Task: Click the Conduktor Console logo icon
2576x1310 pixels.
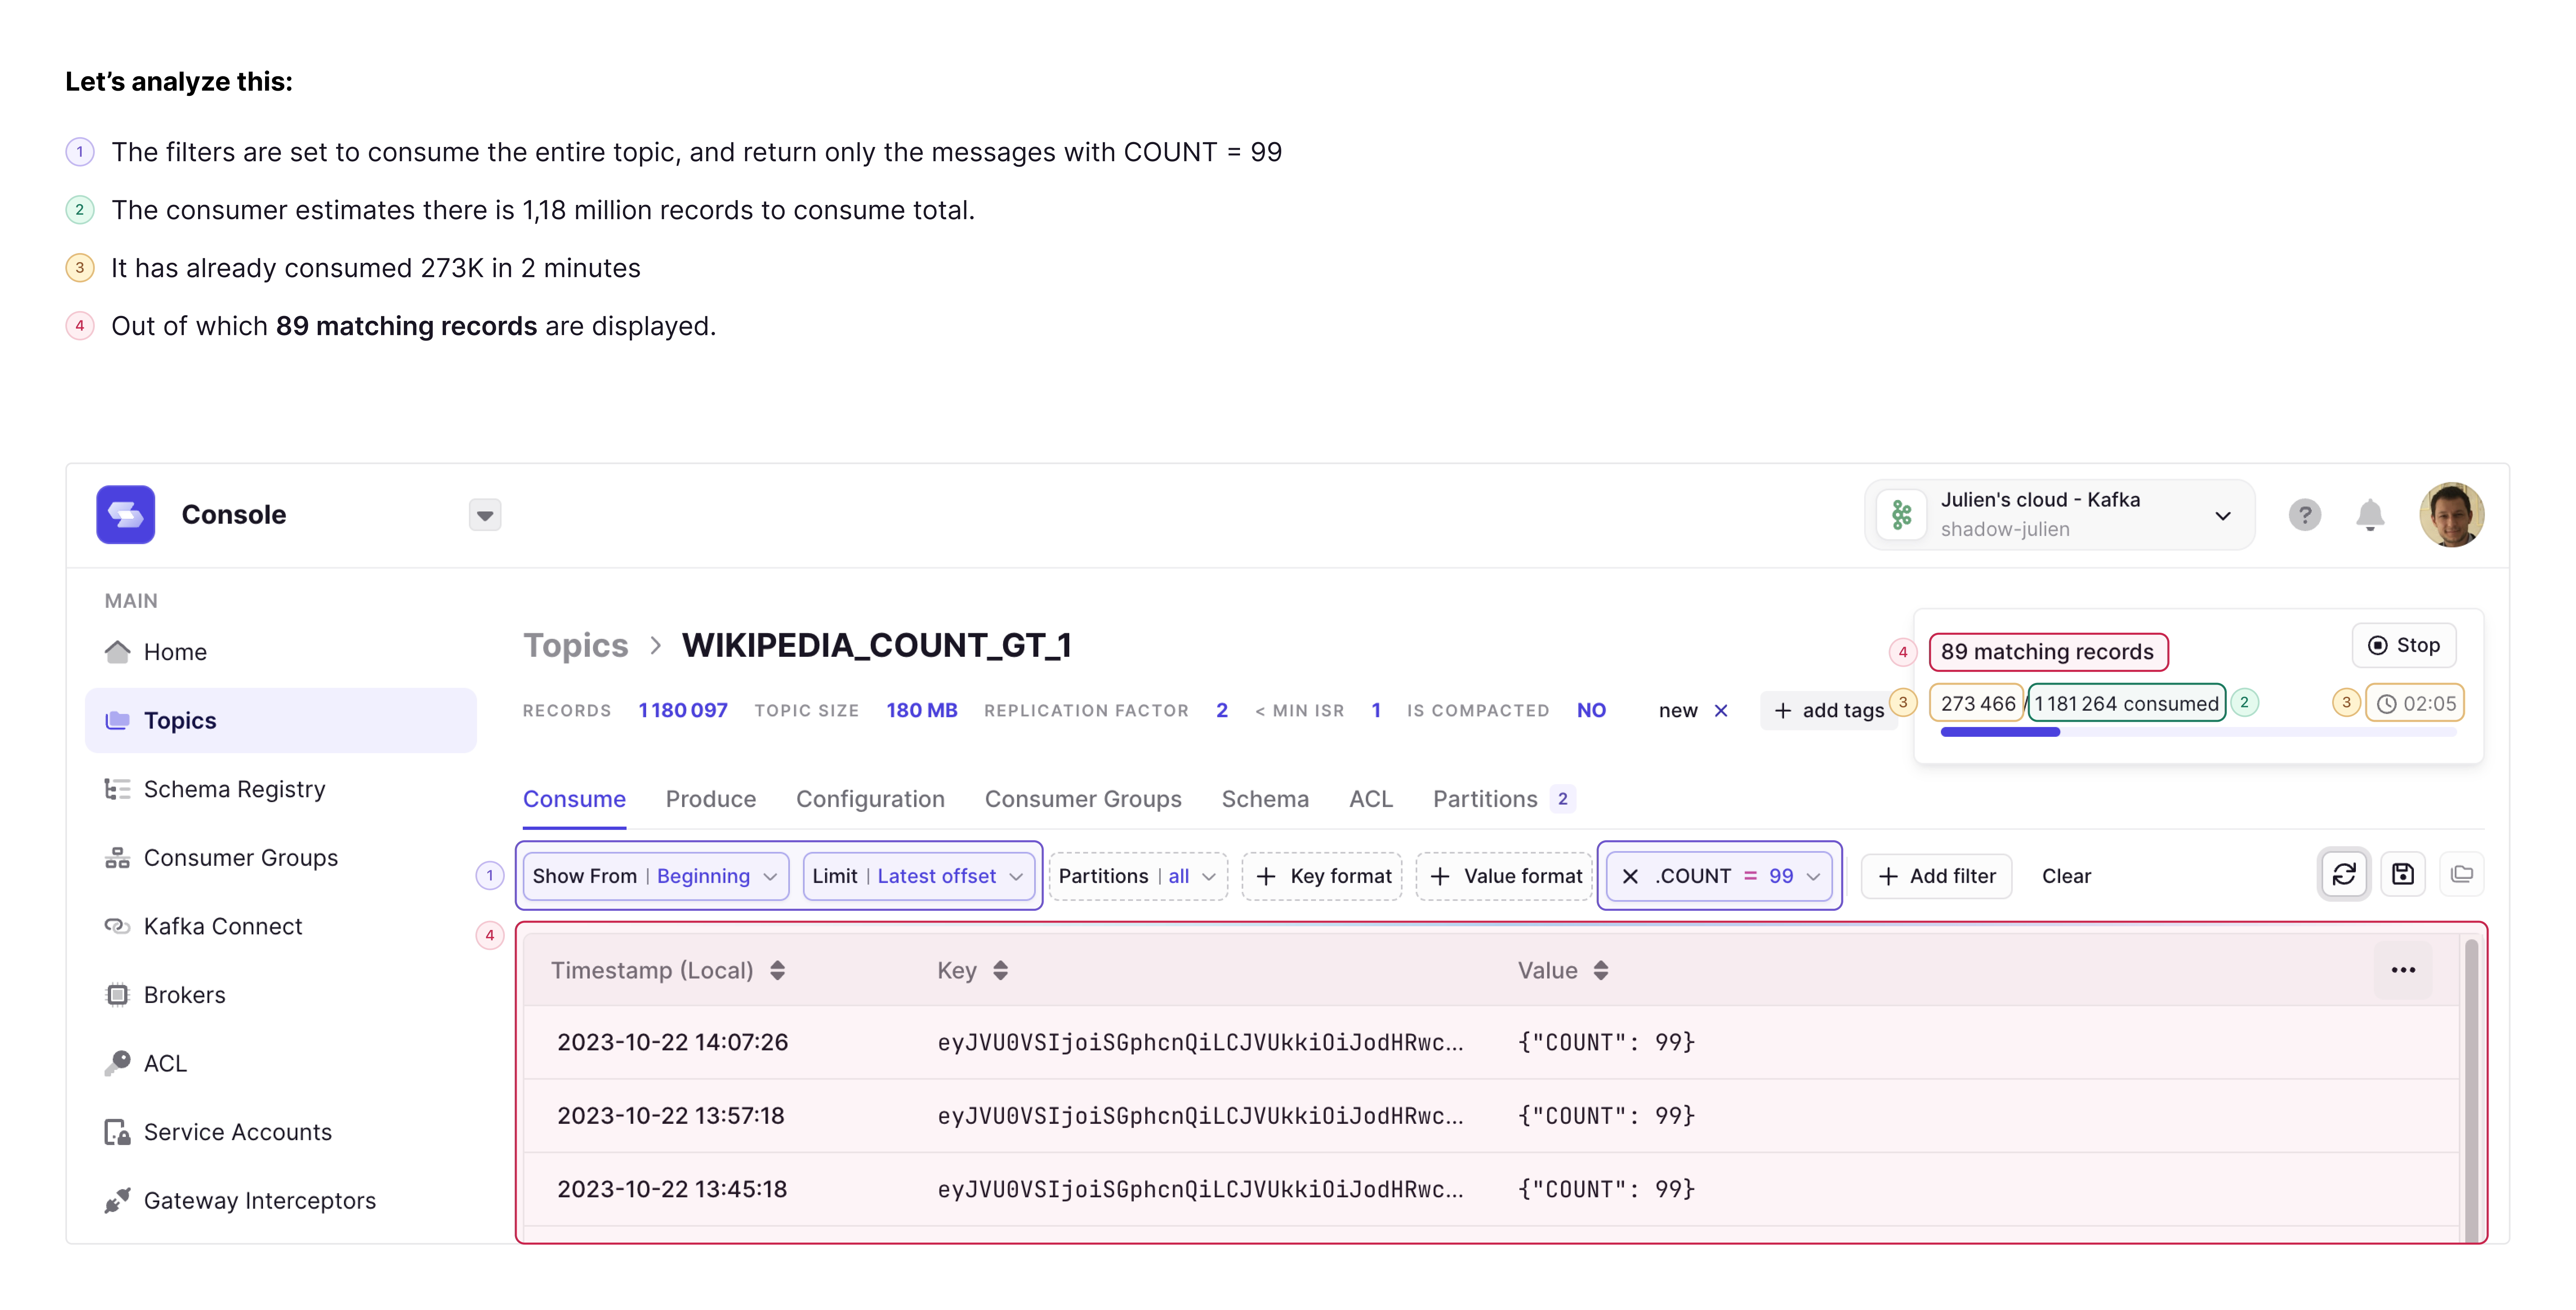Action: [125, 515]
